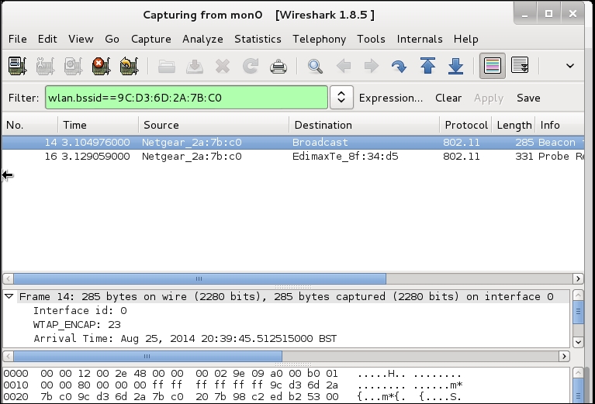Screen dimensions: 595x404
Task: Click the packet list scroll left arrow
Action: tap(9, 279)
